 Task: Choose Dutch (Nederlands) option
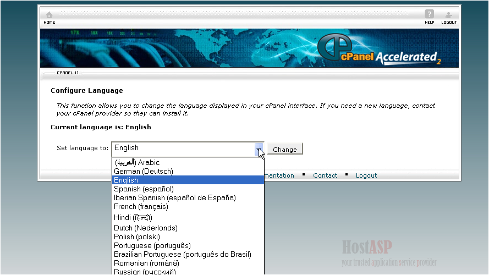pyautogui.click(x=145, y=228)
